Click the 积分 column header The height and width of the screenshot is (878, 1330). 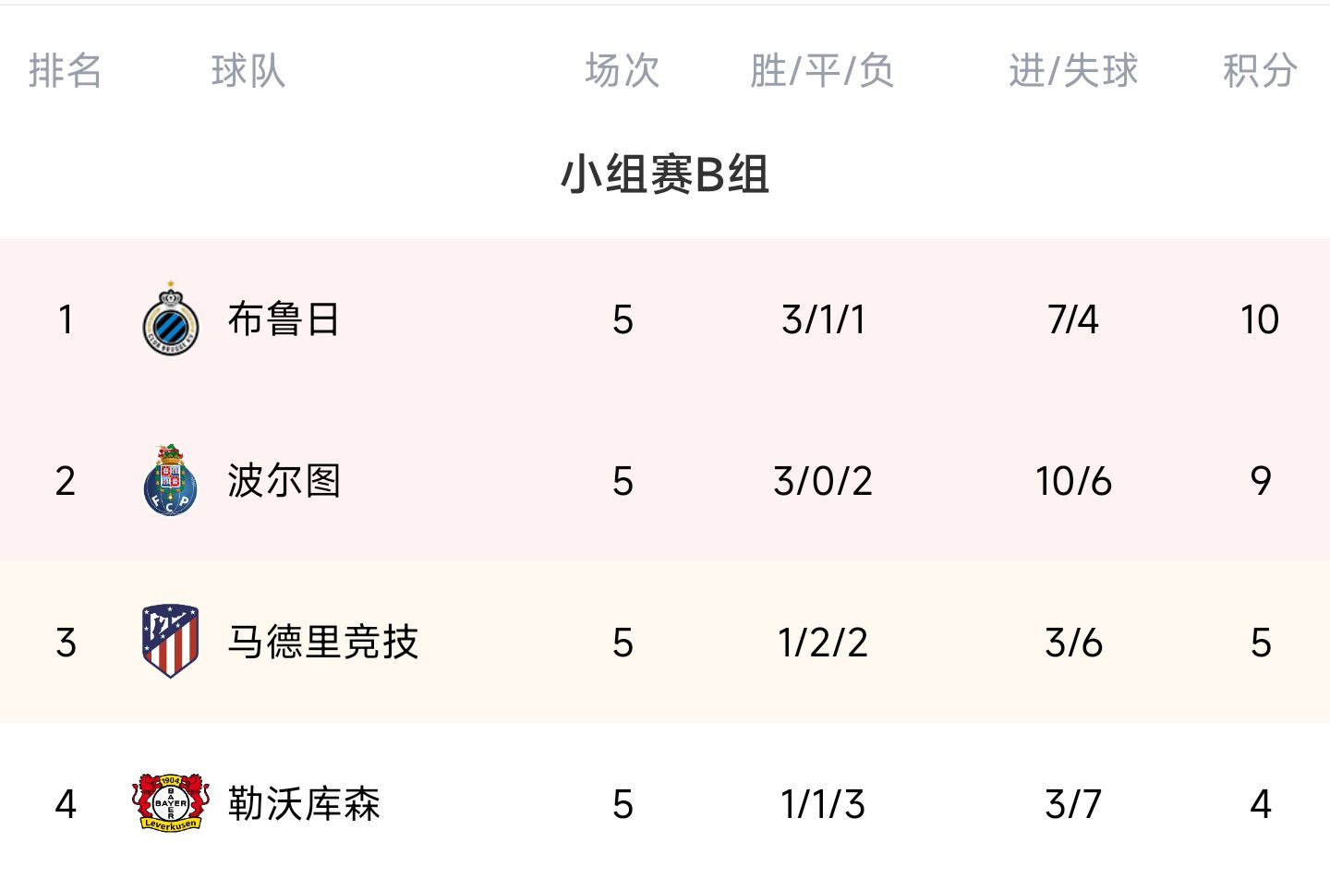coord(1260,71)
